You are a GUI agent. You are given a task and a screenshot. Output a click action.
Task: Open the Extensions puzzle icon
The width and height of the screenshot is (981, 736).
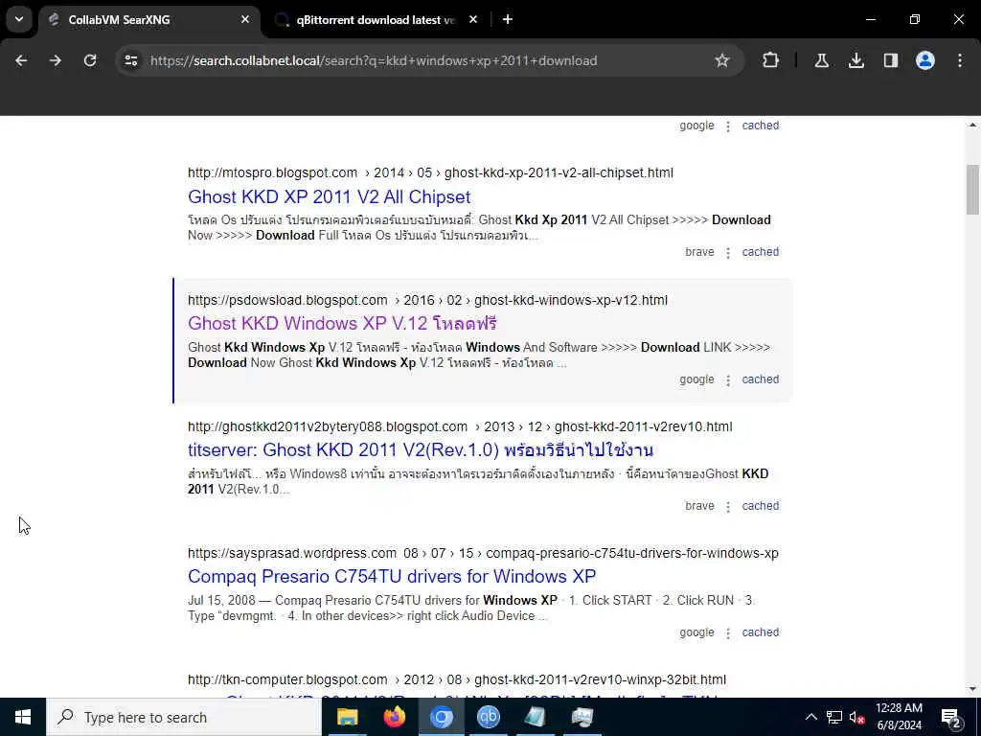coord(771,60)
